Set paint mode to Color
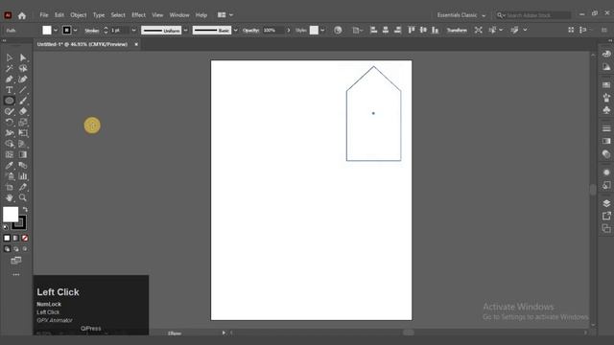Viewport: 614px width, 345px height. tap(7, 238)
